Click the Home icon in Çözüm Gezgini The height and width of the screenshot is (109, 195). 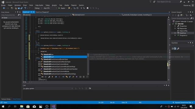[x=178, y=15]
